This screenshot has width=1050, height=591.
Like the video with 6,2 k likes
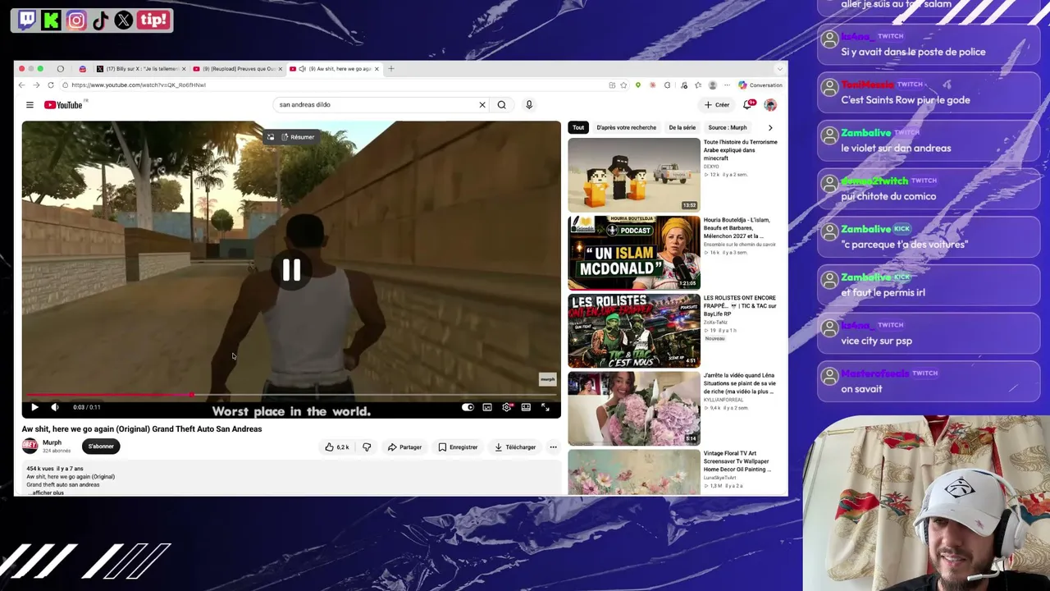pyautogui.click(x=337, y=447)
